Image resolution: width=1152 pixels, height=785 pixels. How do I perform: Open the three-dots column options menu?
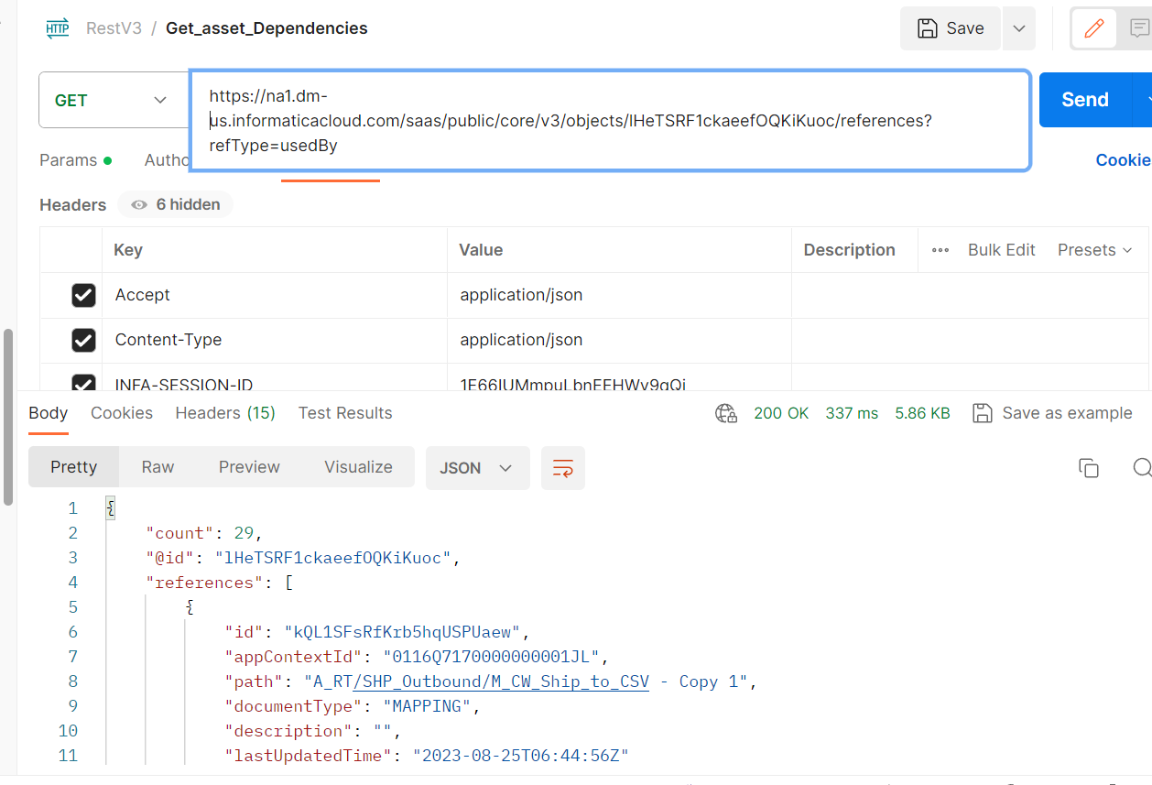coord(940,250)
